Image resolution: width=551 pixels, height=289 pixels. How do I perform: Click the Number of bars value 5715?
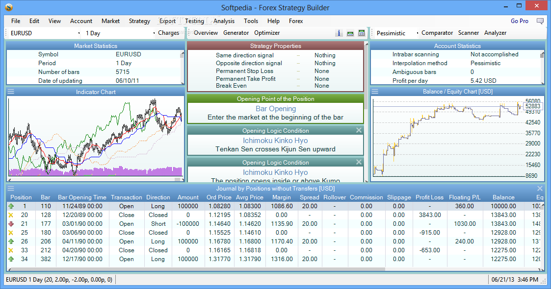pyautogui.click(x=123, y=72)
